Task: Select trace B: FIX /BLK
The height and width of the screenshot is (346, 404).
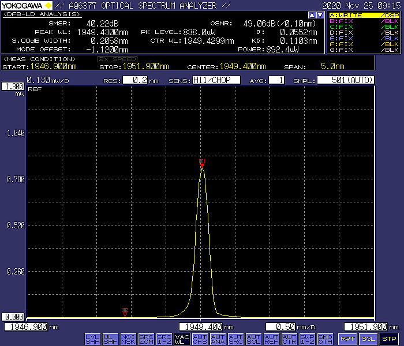Action: pyautogui.click(x=364, y=21)
